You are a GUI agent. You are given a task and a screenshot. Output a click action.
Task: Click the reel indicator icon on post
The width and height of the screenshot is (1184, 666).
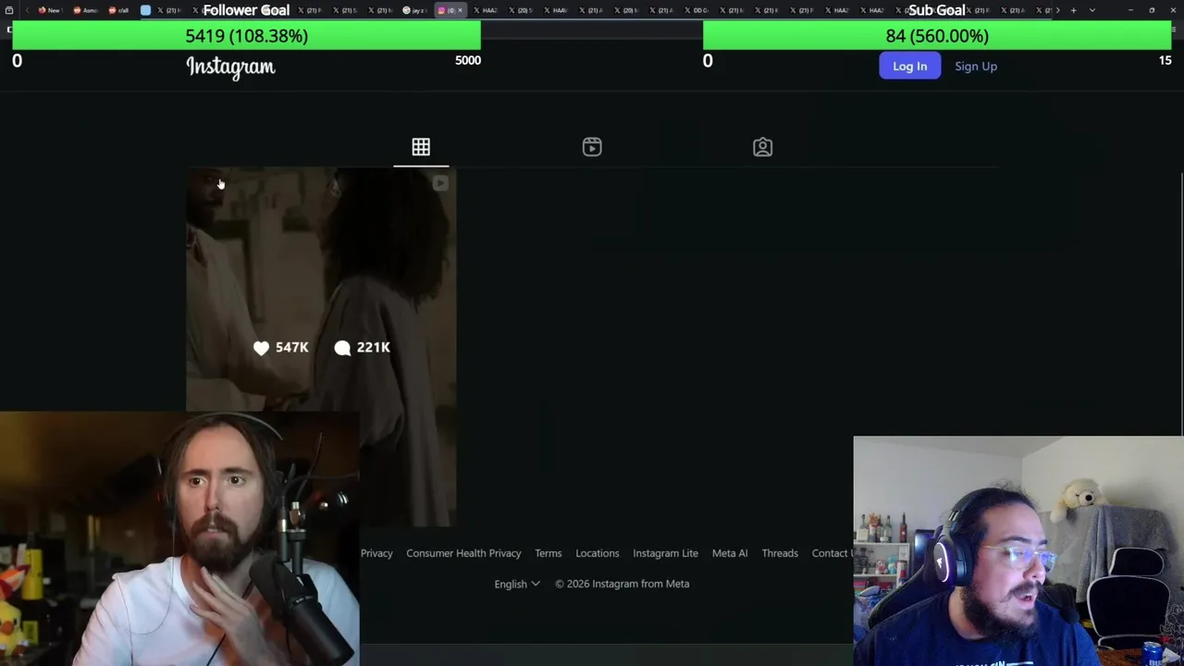pyautogui.click(x=440, y=183)
